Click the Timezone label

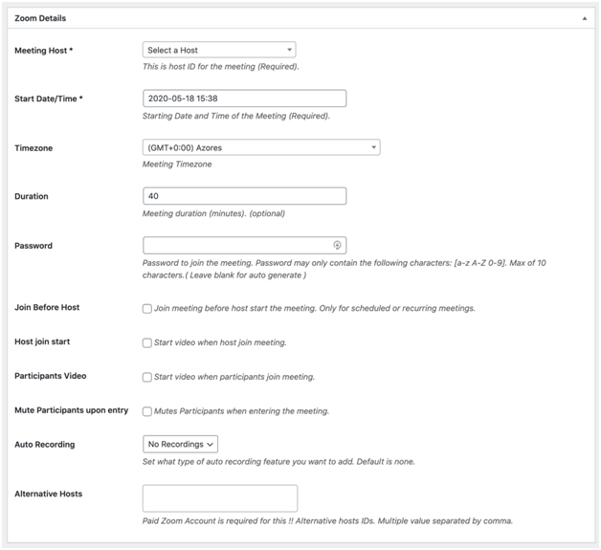tap(33, 148)
